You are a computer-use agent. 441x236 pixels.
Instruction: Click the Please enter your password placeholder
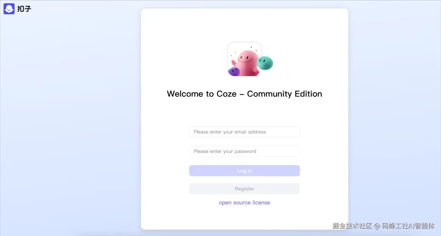[225, 151]
